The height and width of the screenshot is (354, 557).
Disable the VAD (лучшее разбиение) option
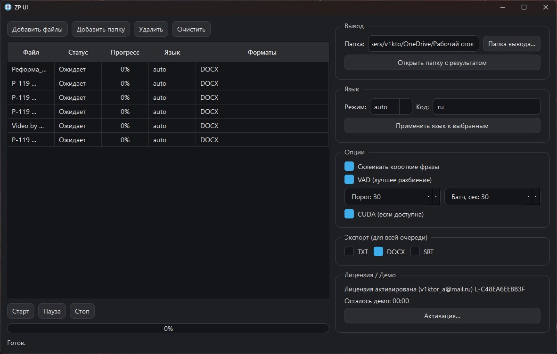pyautogui.click(x=349, y=180)
